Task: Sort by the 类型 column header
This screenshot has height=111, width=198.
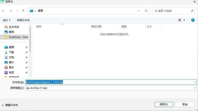Action: pos(124,26)
